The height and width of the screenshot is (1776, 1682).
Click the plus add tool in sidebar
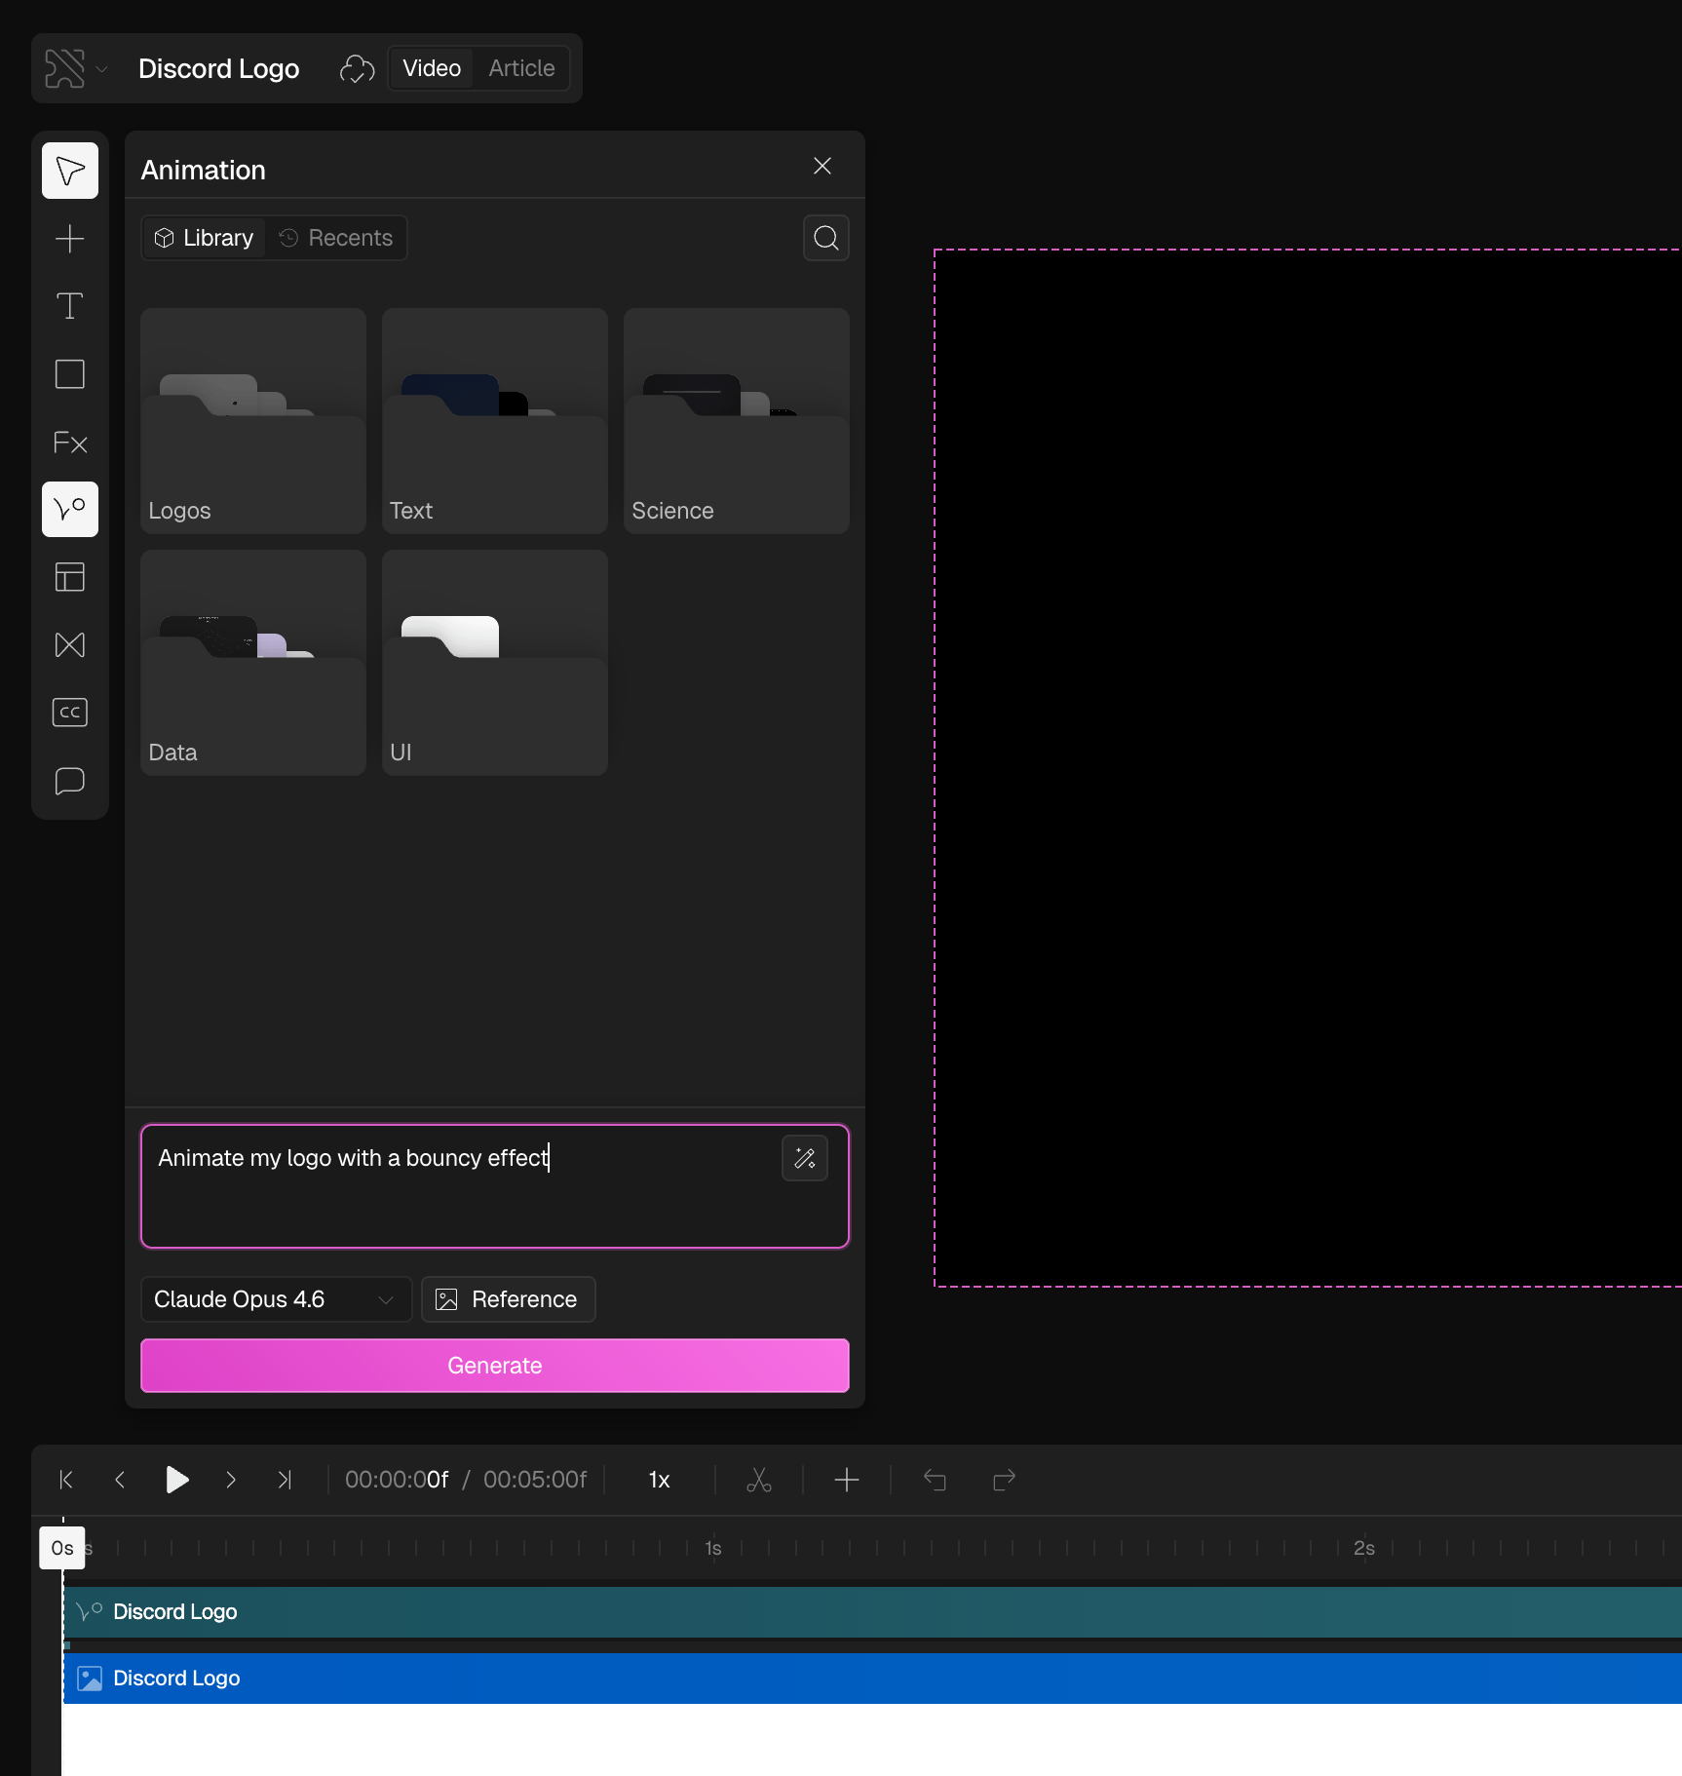(70, 239)
